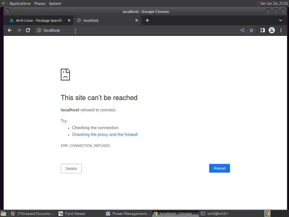Image resolution: width=289 pixels, height=217 pixels.
Task: Open the Chrome three-dot menu
Action: click(281, 30)
